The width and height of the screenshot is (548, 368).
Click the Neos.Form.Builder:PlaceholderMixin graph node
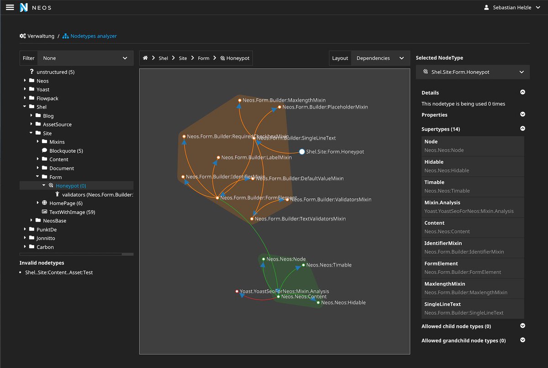pos(280,107)
